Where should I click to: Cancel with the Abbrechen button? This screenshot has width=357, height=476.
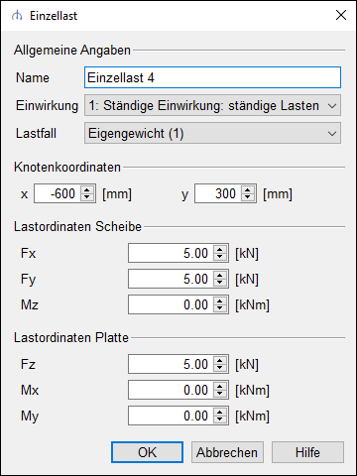click(x=227, y=452)
